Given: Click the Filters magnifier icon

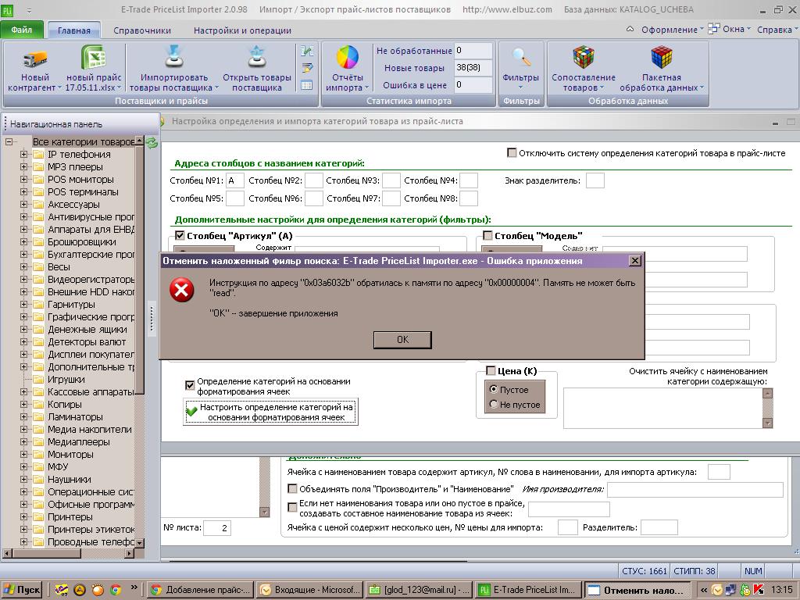Looking at the screenshot, I should tap(521, 57).
